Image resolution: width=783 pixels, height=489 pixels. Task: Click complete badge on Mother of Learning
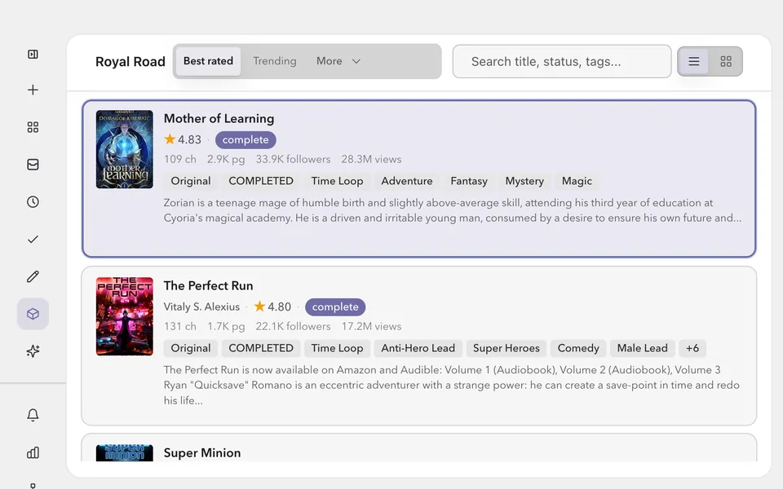point(246,139)
